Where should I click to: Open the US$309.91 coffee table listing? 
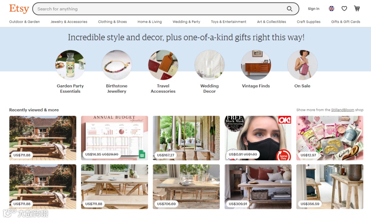(258, 187)
